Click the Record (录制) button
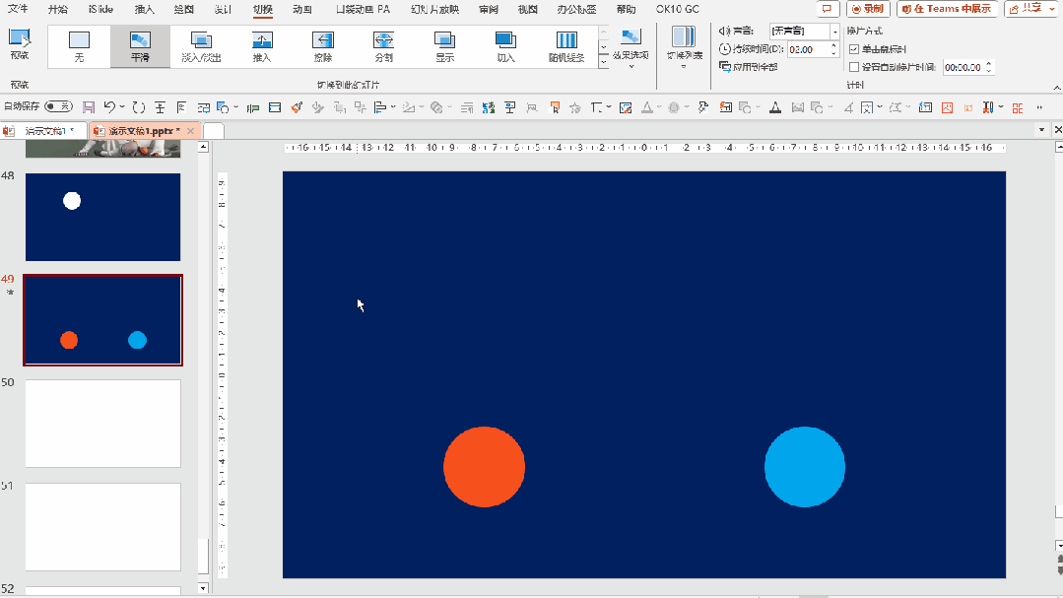 pos(868,9)
